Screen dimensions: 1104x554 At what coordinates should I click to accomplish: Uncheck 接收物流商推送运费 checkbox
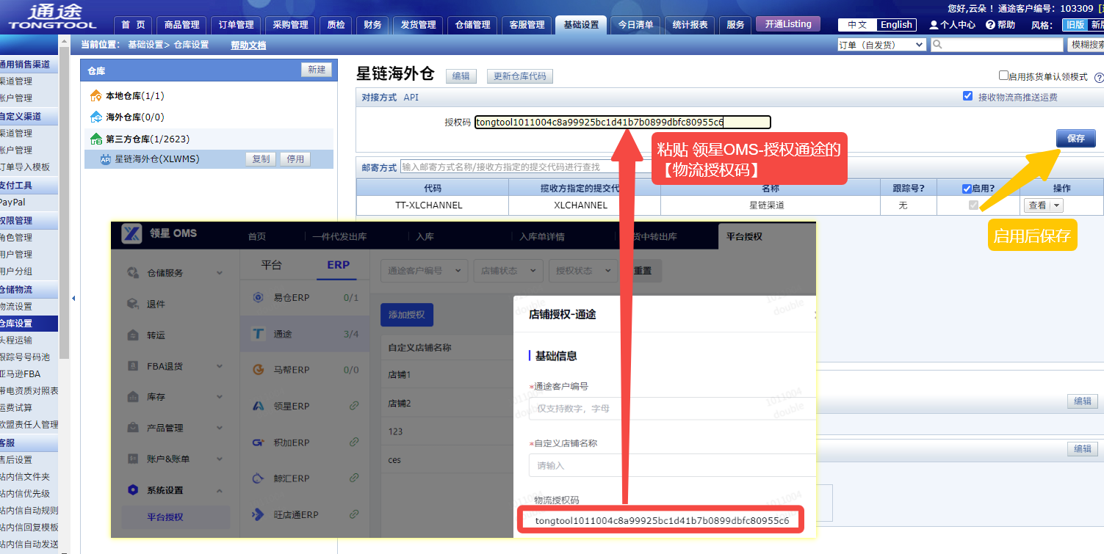tap(967, 96)
